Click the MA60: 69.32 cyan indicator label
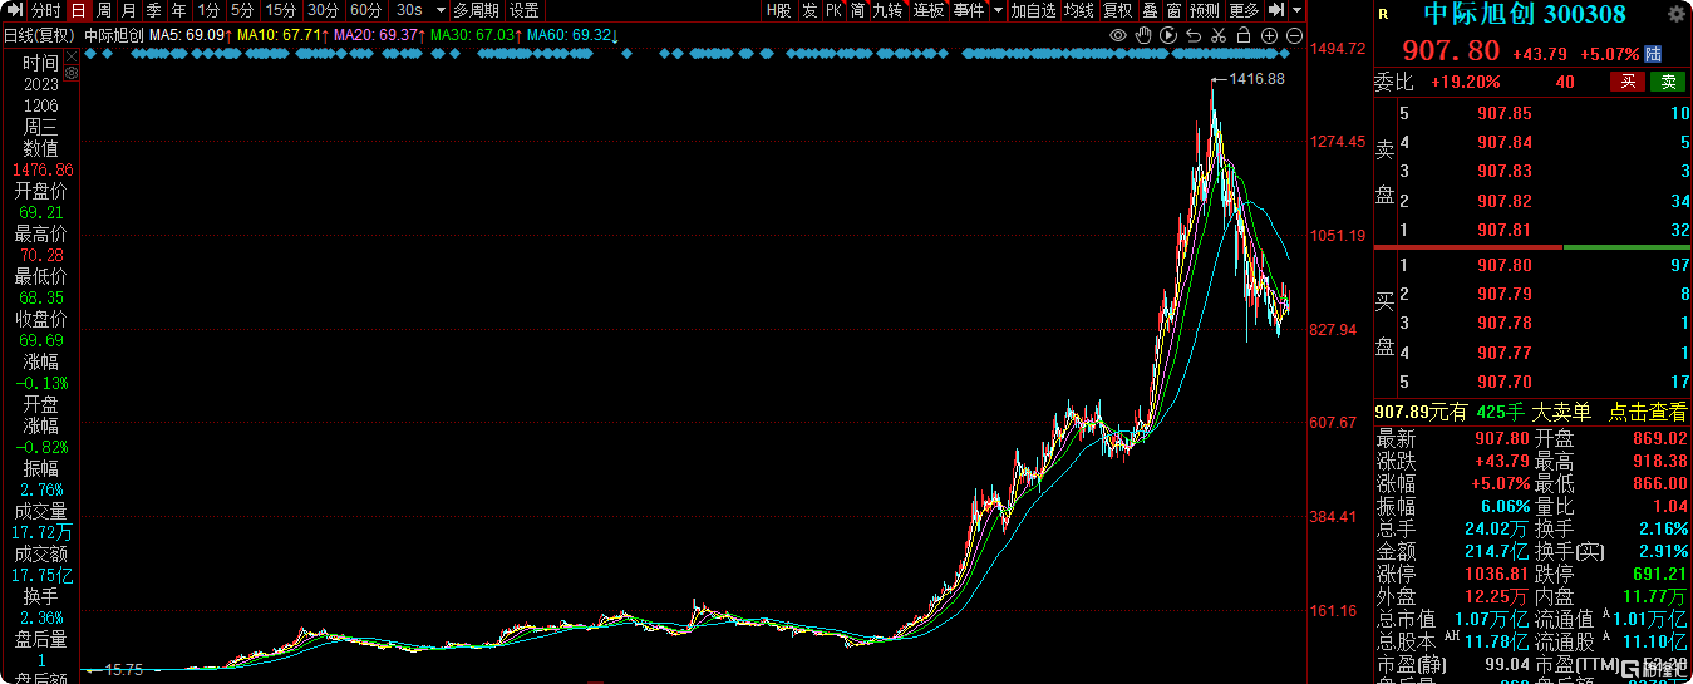 coord(572,36)
